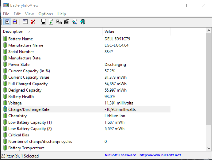The image size is (212, 160).
Task: Maximize the BatteryInfoView window
Action: pyautogui.click(x=188, y=5)
